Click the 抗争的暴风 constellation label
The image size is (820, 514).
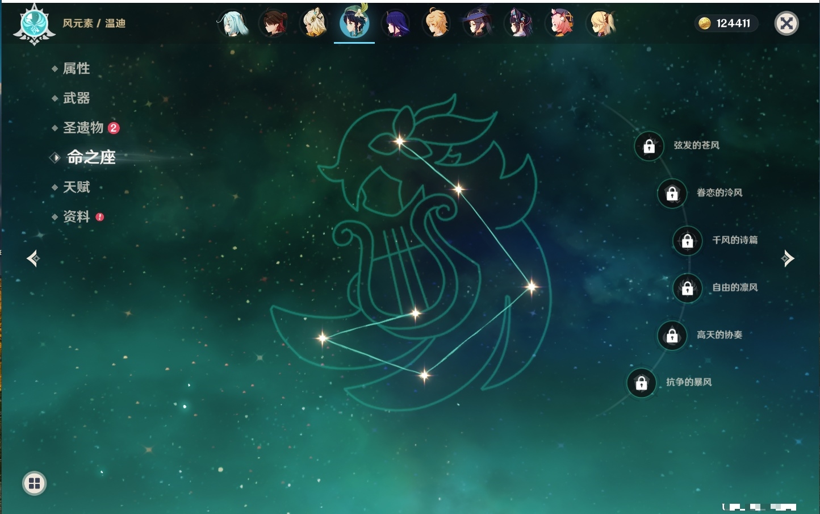click(689, 382)
